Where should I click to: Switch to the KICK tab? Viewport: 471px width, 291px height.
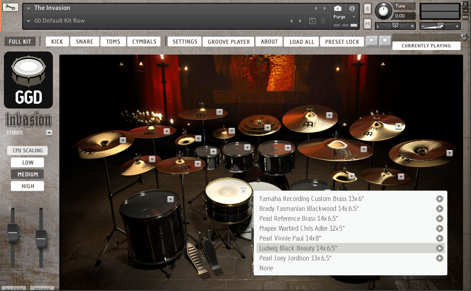(x=57, y=42)
